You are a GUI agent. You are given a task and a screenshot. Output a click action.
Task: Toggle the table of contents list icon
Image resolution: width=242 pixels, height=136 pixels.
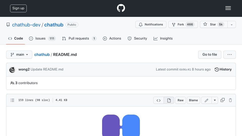pyautogui.click(x=12, y=100)
